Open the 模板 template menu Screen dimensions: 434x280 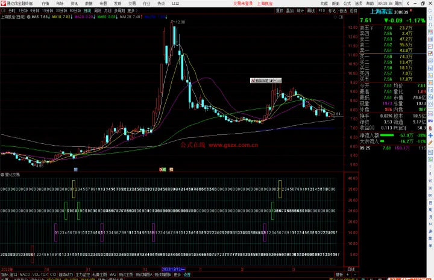click(x=339, y=274)
